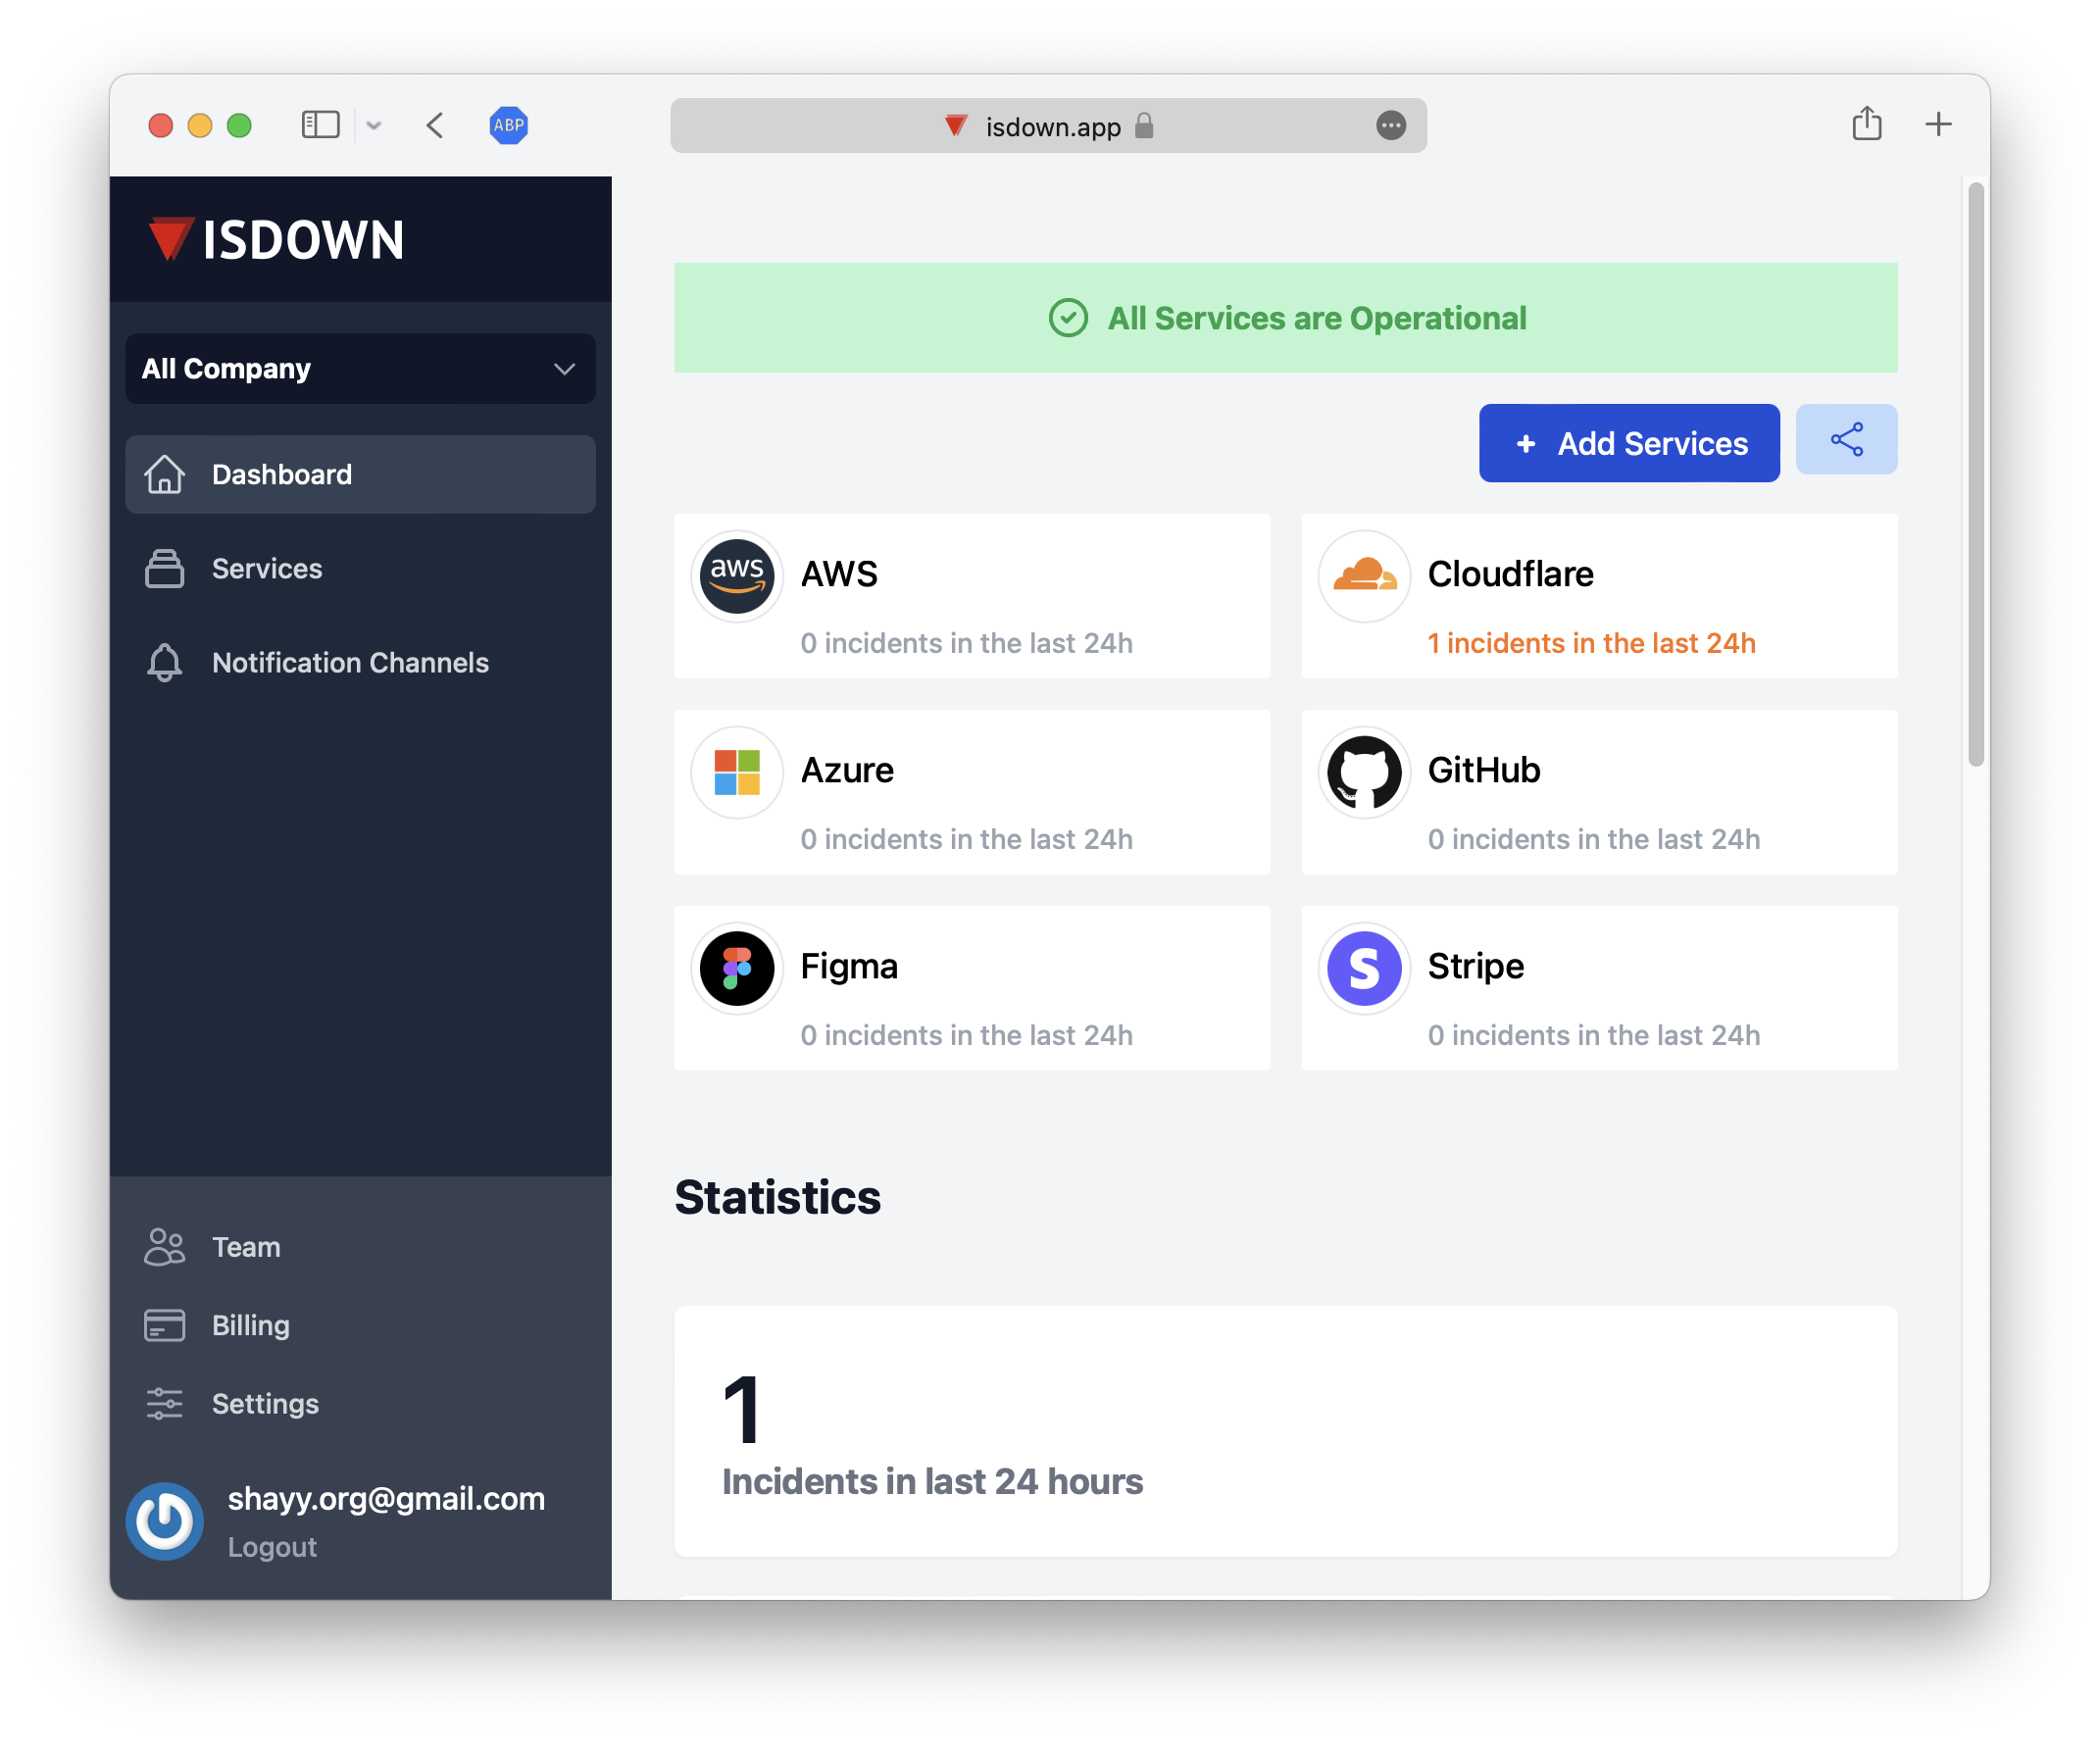2100x1745 pixels.
Task: Open the Dashboard via its home icon
Action: pos(165,474)
